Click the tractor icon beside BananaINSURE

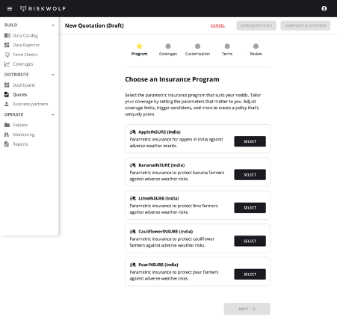[133, 165]
